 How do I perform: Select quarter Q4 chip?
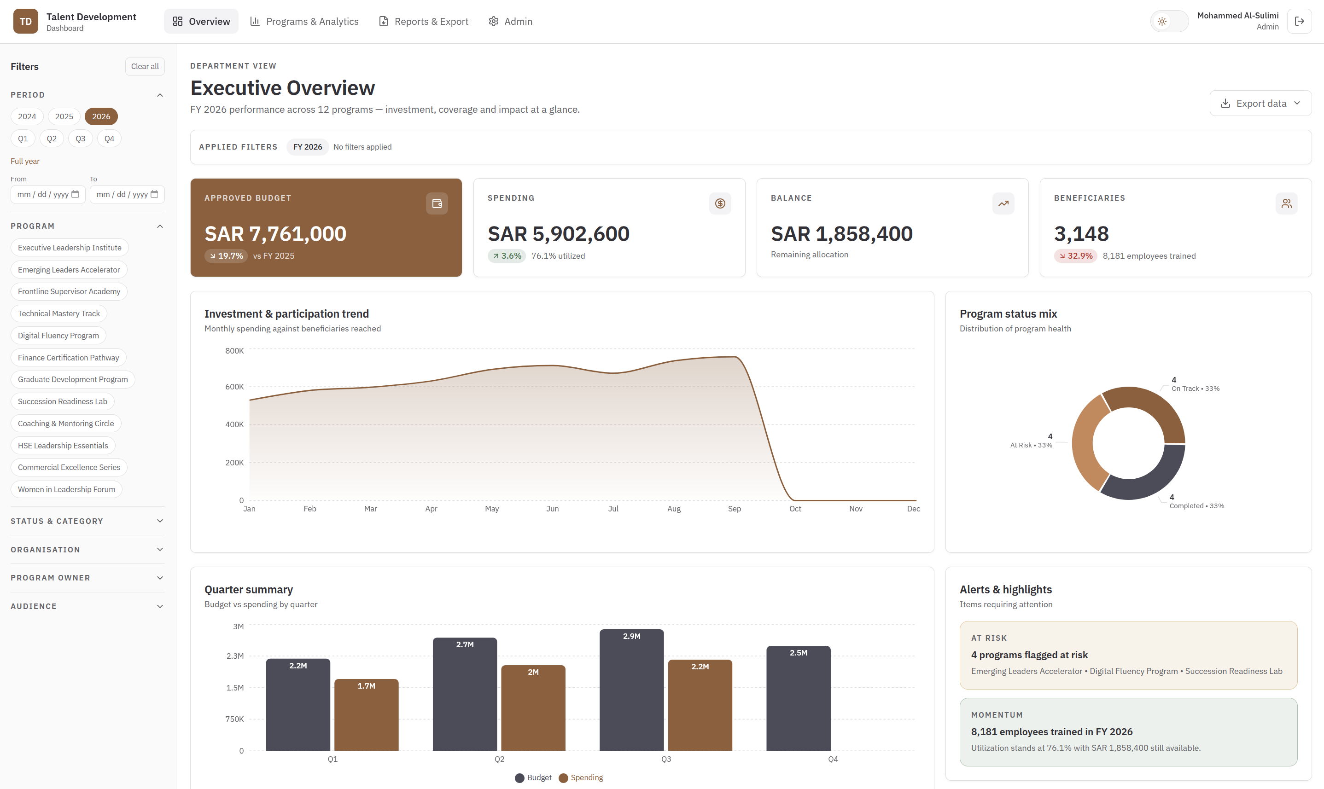tap(109, 139)
